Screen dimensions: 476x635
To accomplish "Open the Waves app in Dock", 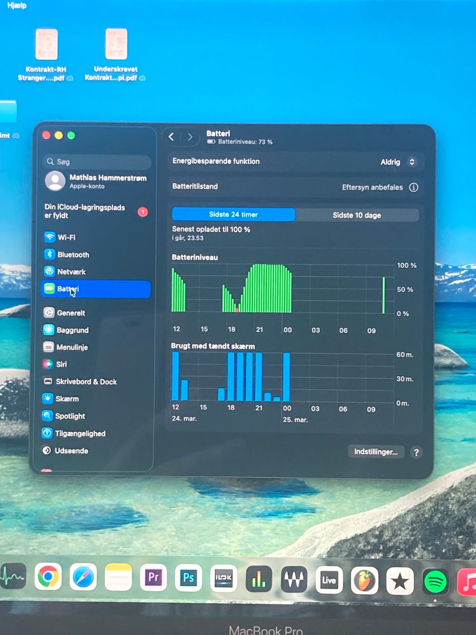I will (x=294, y=579).
